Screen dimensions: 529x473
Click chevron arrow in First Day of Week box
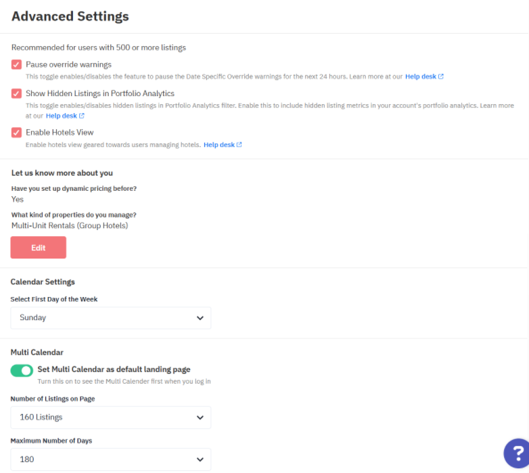200,318
